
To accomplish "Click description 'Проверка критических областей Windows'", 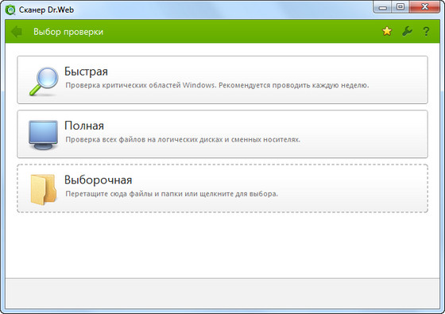I will click(x=141, y=85).
